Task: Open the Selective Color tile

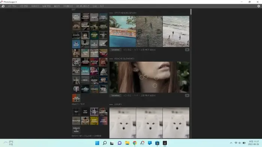Action: [94, 62]
